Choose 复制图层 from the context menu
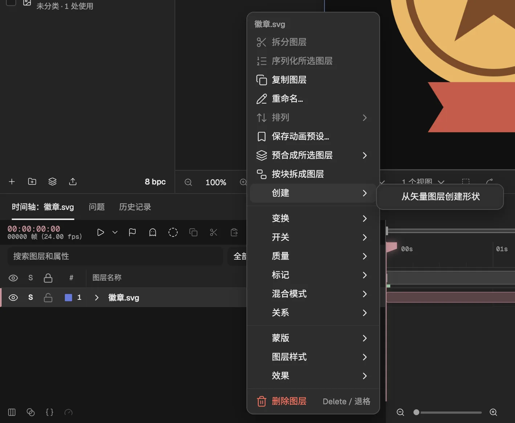515x423 pixels. 313,80
